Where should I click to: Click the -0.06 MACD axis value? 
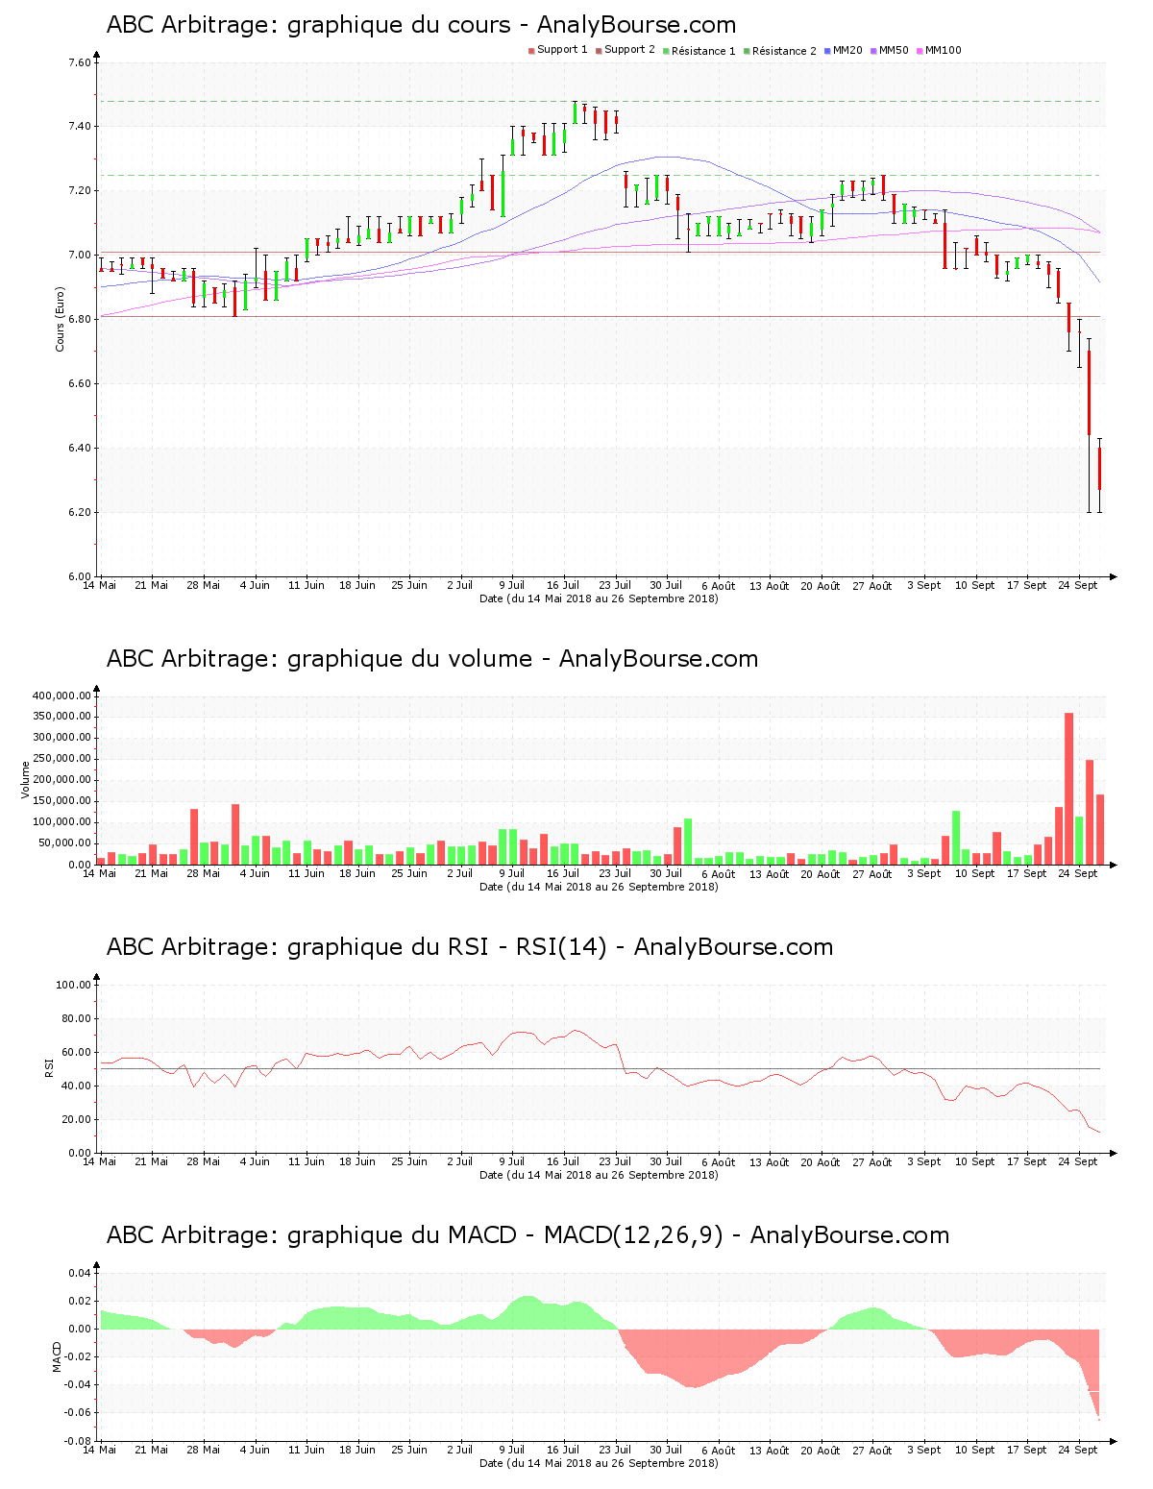pos(77,1412)
